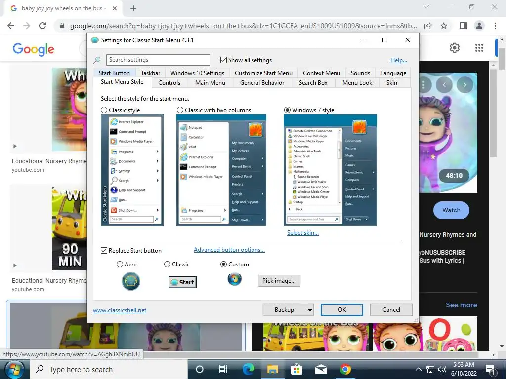The height and width of the screenshot is (379, 506).
Task: Open the Select skin... link
Action: (303, 233)
